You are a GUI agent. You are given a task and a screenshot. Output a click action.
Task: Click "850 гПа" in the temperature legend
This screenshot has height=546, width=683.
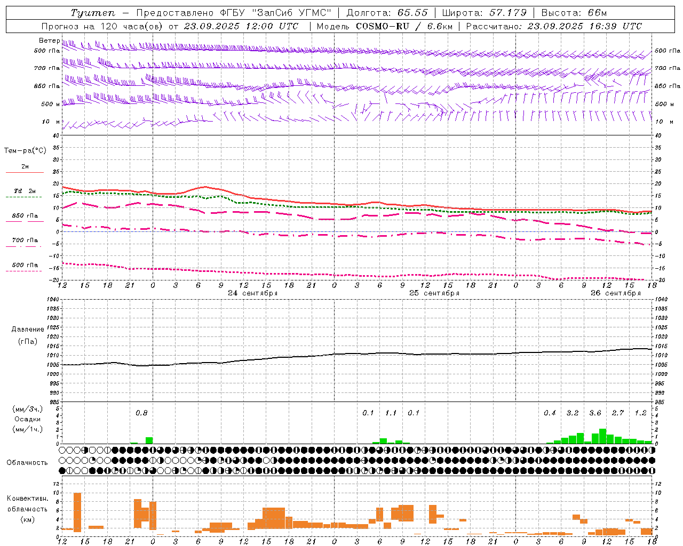[x=25, y=216]
